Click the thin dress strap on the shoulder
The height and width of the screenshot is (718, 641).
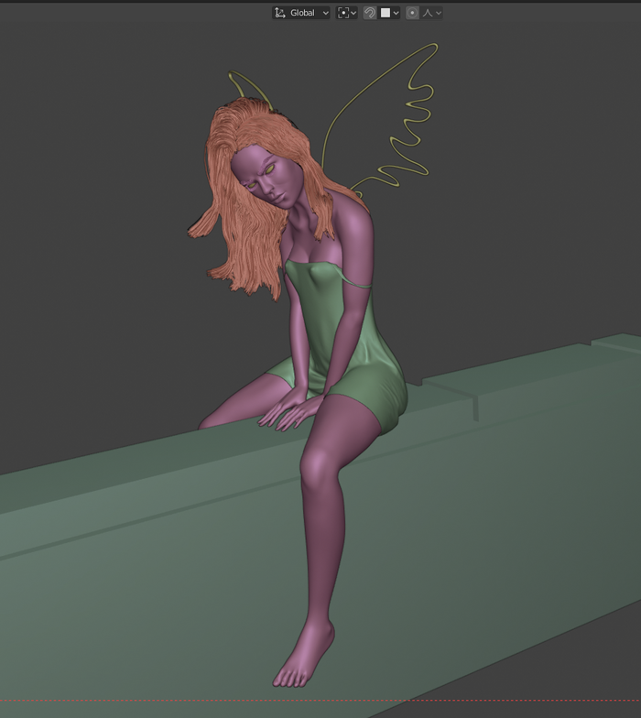(x=357, y=284)
